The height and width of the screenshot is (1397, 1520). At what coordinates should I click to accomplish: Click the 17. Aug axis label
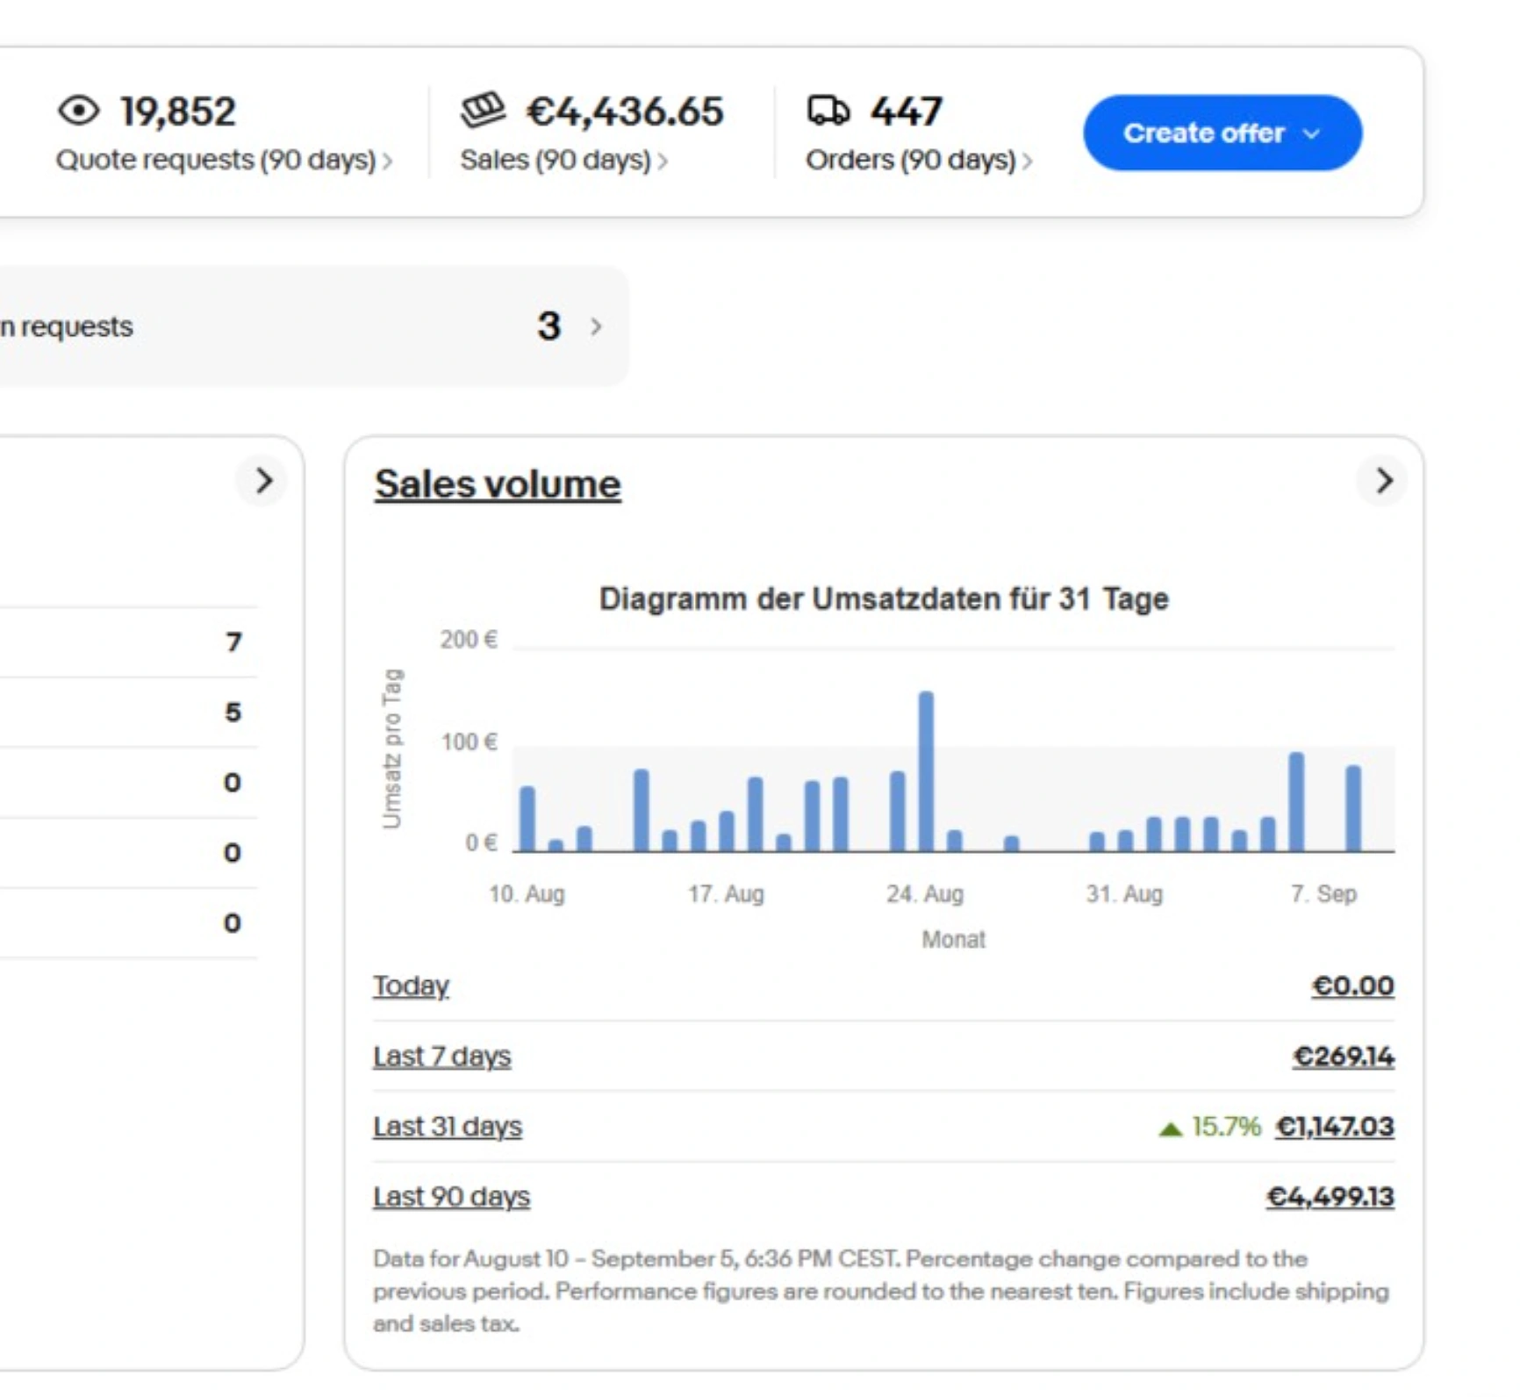click(x=726, y=894)
